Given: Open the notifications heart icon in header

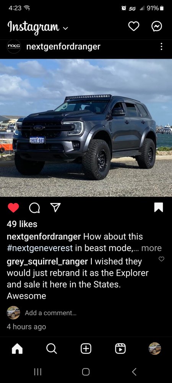Looking at the screenshot, I should click(134, 26).
